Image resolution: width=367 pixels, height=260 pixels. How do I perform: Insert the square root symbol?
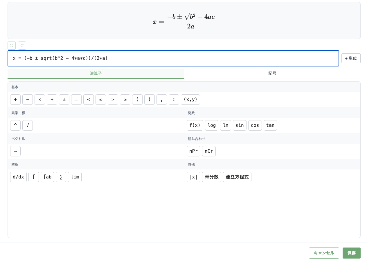28,125
